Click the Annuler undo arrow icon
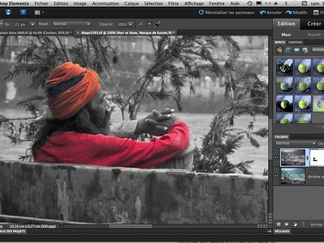This screenshot has width=324, height=243. [x=263, y=13]
